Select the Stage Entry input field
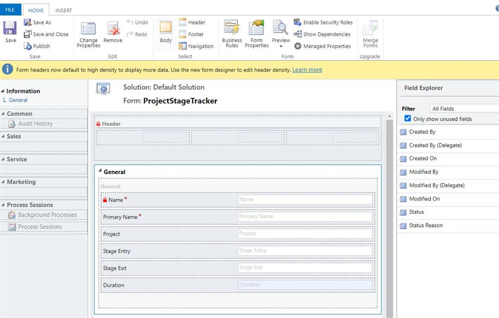This screenshot has height=318, width=499. click(x=305, y=251)
